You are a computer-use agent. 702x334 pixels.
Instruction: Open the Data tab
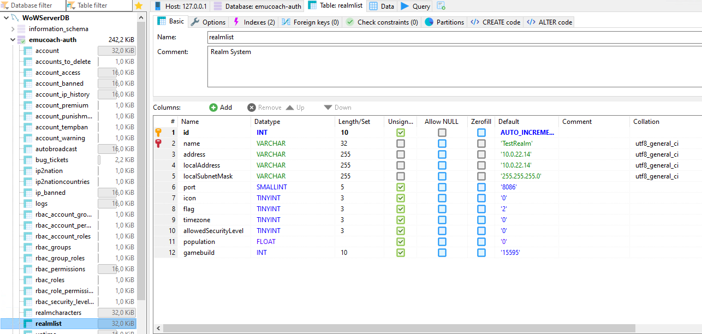[381, 5]
